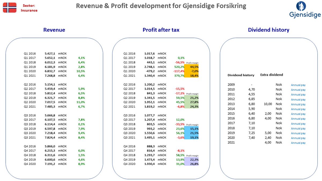The width and height of the screenshot is (322, 181).
Task: Click the 56,1% profit growth figure
Action: pyautogui.click(x=180, y=133)
